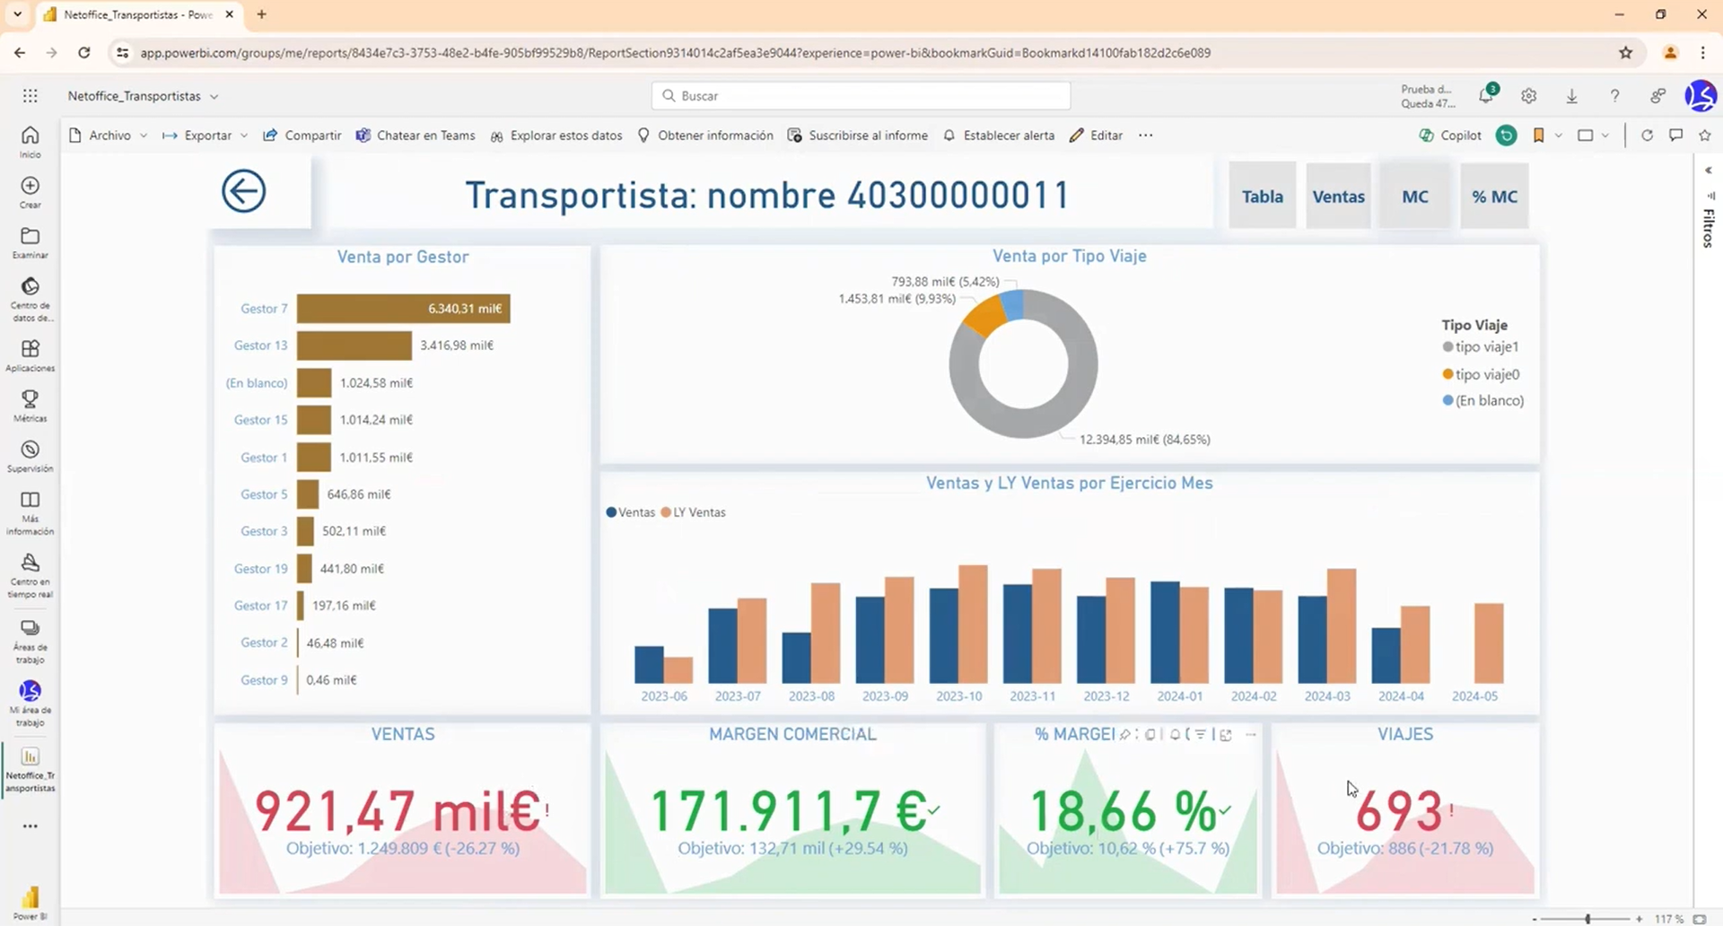
Task: Adjust the zoom slider at bottom right
Action: point(1587,919)
